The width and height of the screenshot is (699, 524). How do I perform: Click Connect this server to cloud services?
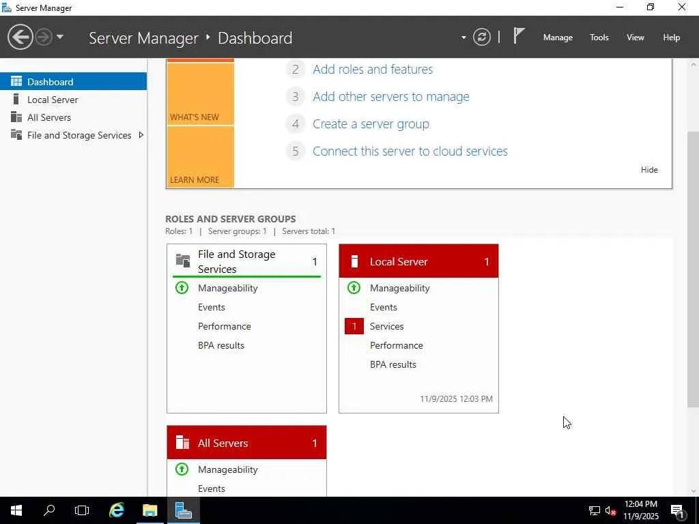(410, 151)
